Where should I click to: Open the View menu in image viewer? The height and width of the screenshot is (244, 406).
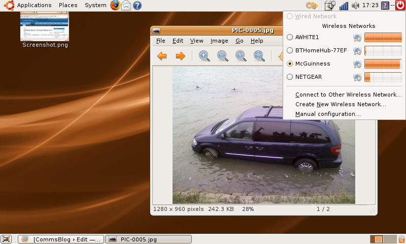pos(196,41)
